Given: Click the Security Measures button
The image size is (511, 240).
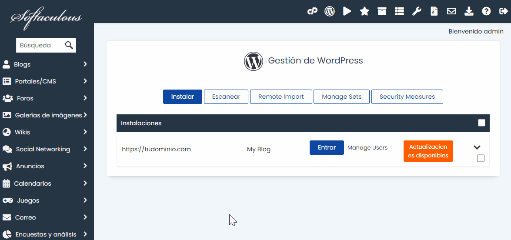Looking at the screenshot, I should click(407, 97).
